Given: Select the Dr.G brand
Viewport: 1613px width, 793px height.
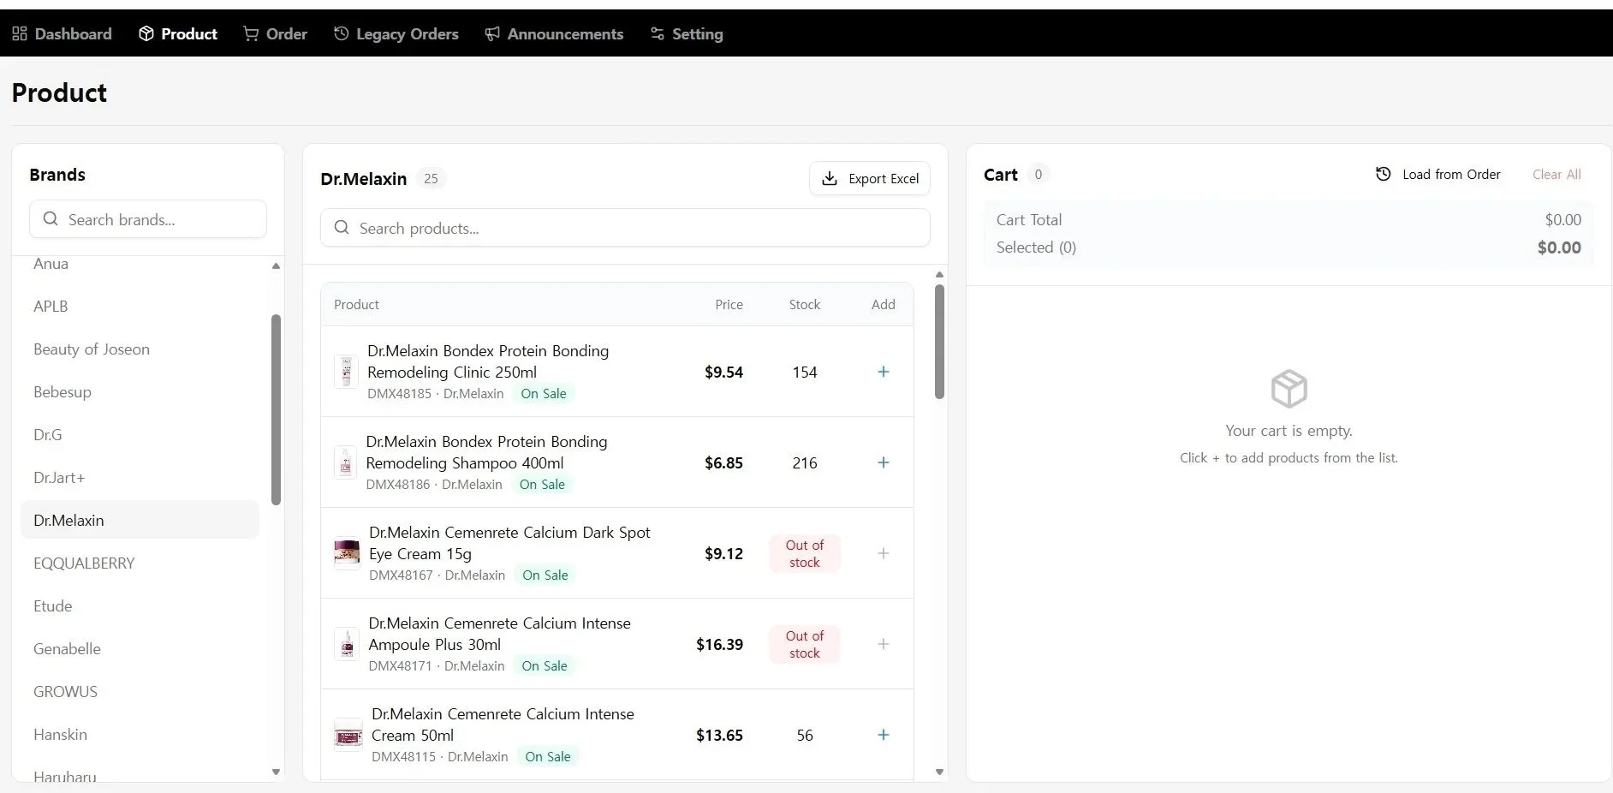Looking at the screenshot, I should point(140,434).
